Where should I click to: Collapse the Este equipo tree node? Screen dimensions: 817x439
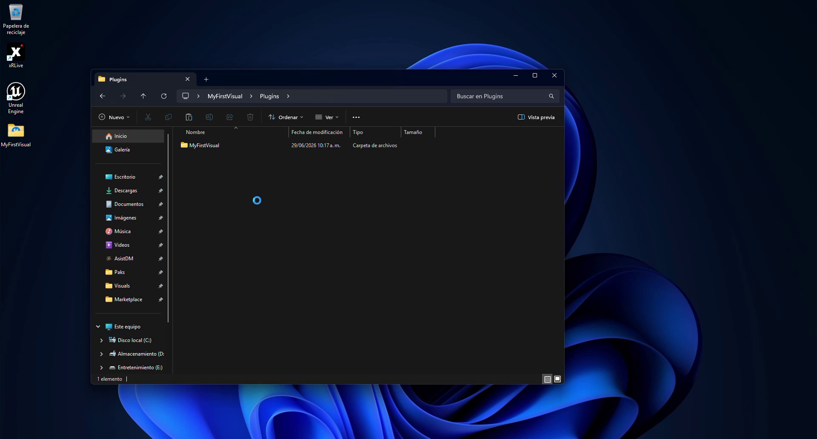coord(98,327)
